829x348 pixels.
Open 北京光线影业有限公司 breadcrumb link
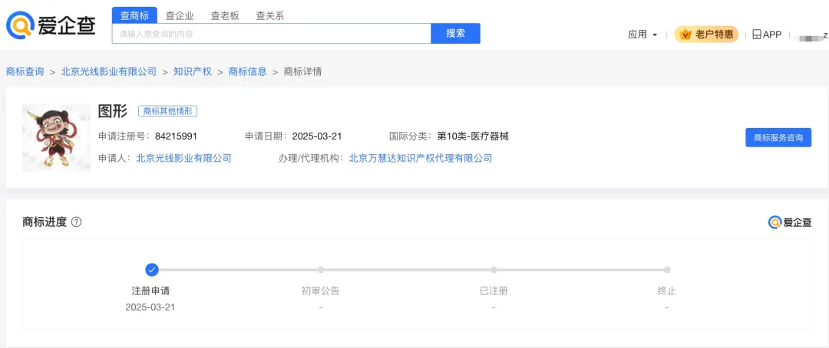(109, 72)
